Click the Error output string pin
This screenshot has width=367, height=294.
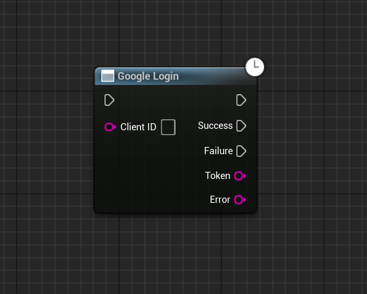[240, 200]
